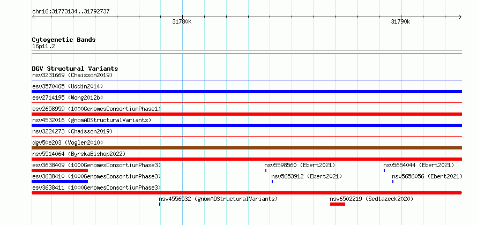477x225 pixels.
Task: Click nsv5598560 (Ebert2021) variant label
Action: click(x=300, y=165)
